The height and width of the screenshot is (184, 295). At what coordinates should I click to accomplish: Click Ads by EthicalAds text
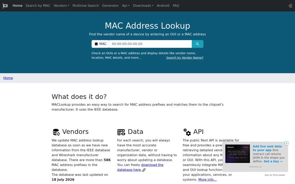275,175
